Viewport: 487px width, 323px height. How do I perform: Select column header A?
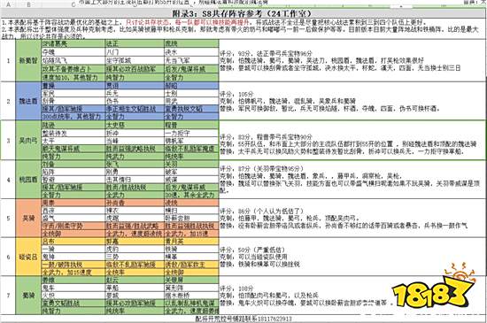coord(8,4)
